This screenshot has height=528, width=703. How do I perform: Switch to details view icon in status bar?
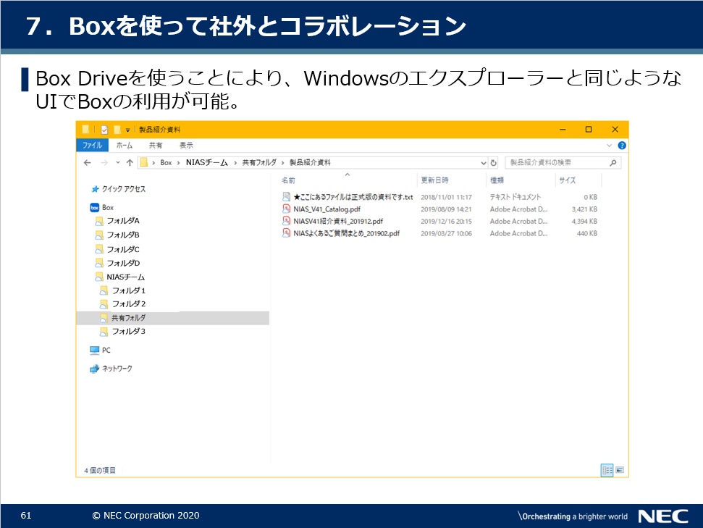607,470
